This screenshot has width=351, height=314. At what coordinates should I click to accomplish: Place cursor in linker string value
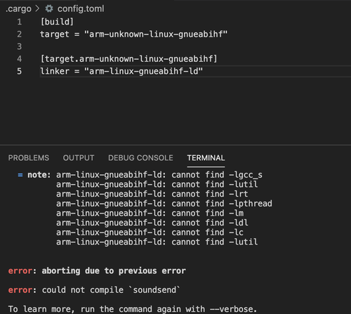pos(143,71)
